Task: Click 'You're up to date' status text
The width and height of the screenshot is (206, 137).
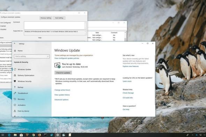Action: tap(71, 64)
